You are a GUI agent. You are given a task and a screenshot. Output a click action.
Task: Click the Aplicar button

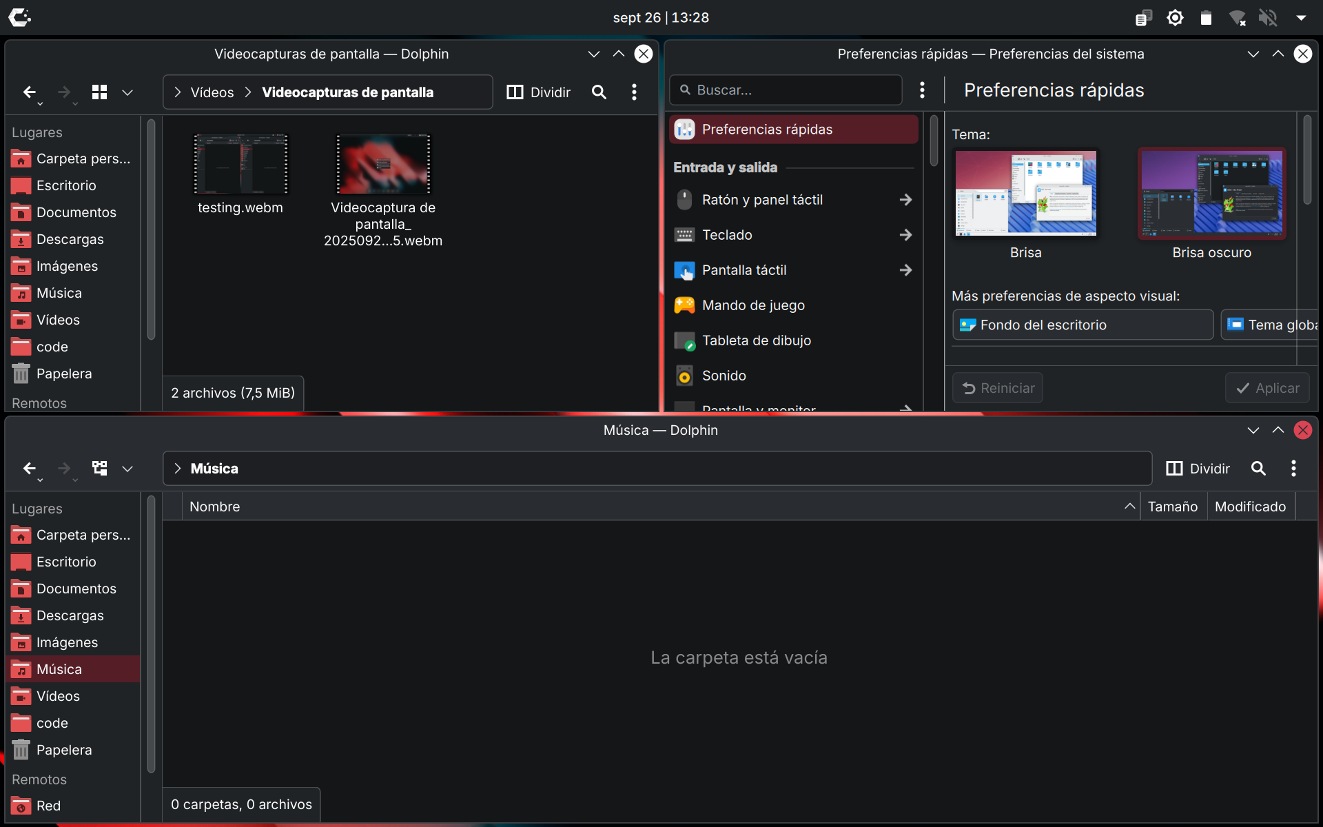pyautogui.click(x=1267, y=388)
